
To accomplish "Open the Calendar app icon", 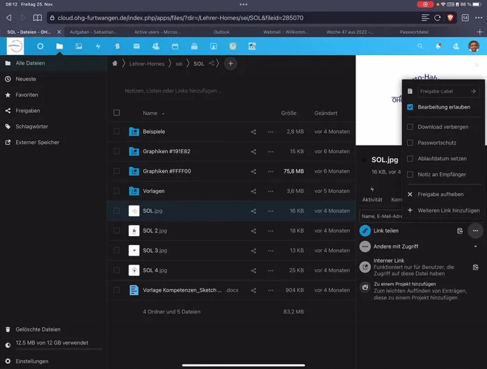I will (x=175, y=46).
